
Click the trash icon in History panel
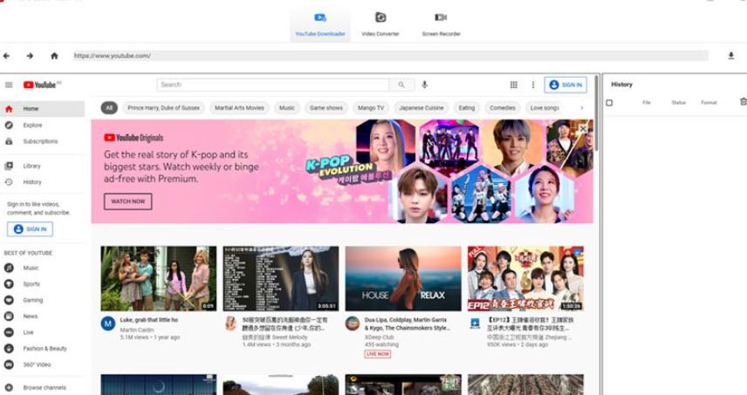pyautogui.click(x=744, y=102)
